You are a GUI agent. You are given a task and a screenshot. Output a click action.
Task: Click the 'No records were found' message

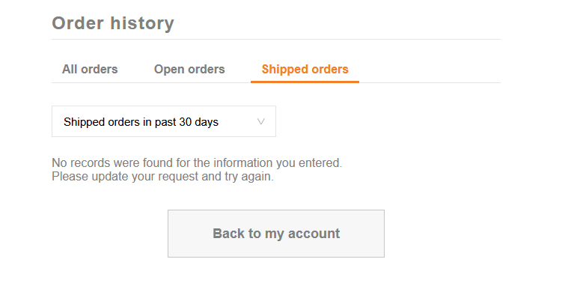point(196,162)
